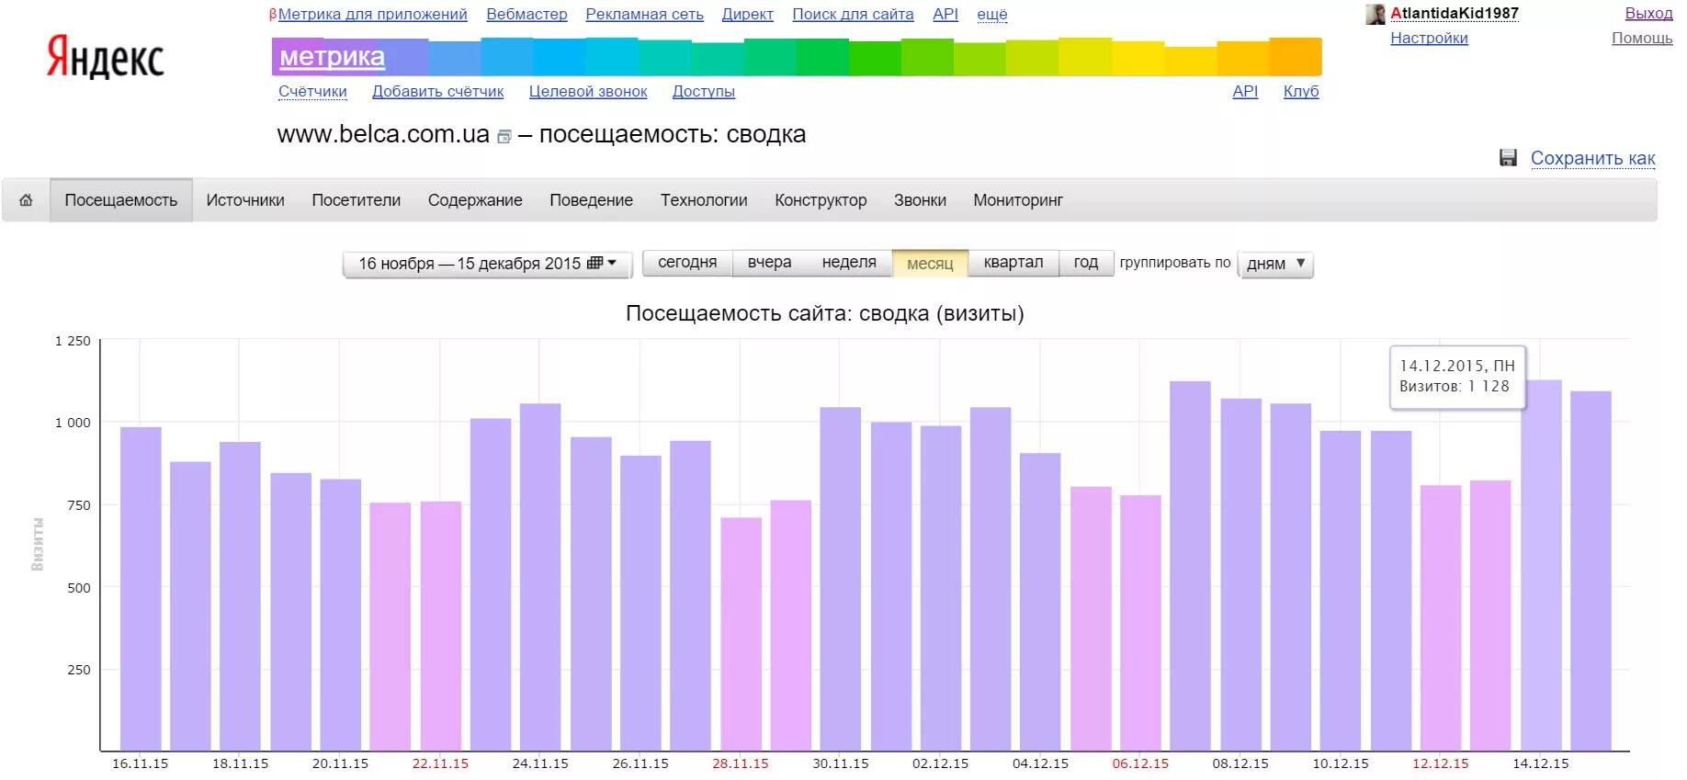
Task: Open the Конструктор tab
Action: 821,200
